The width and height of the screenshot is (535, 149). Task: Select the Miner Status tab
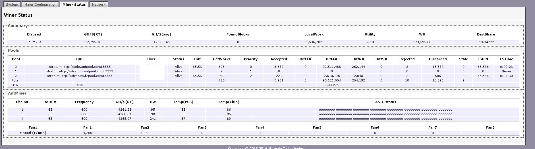[x=74, y=5]
